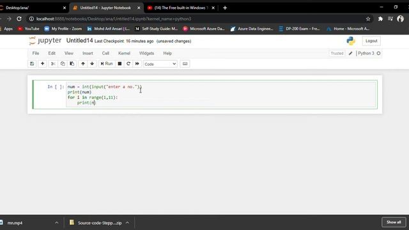Click the Python logo icon
Screen dimensions: 409x230
click(351, 41)
